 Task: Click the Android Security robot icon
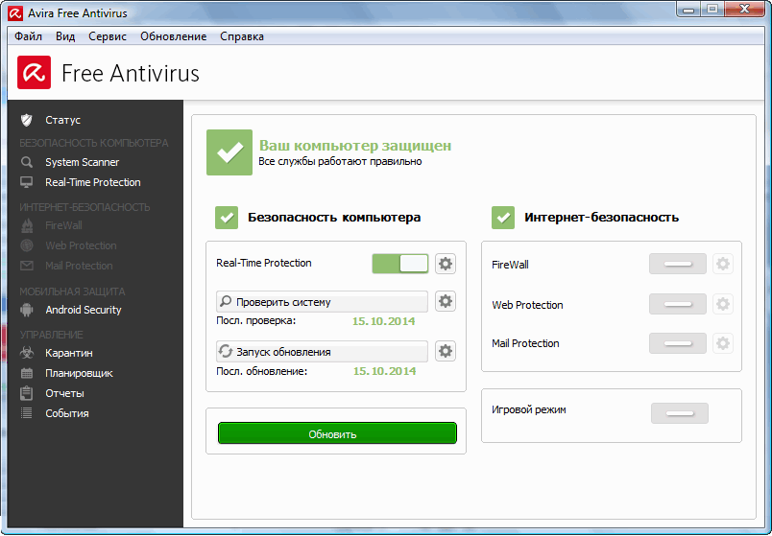tap(27, 310)
